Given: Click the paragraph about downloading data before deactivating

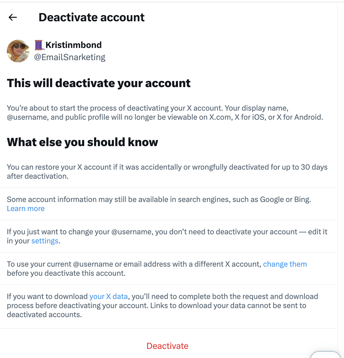Looking at the screenshot, I should click(x=162, y=306).
